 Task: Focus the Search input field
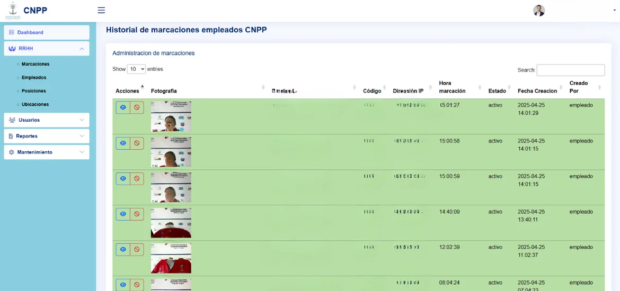coord(571,70)
